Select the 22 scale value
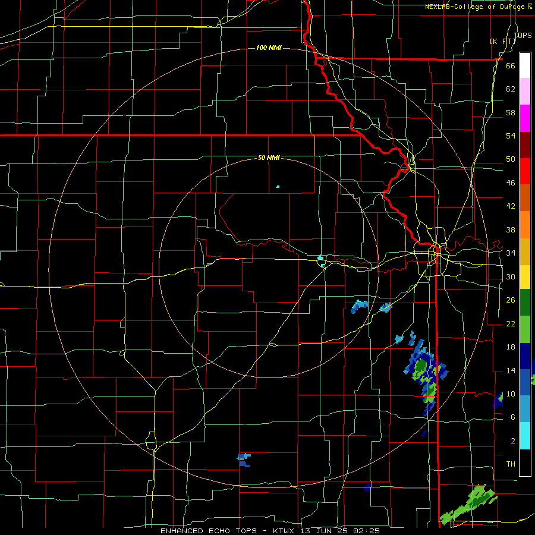 point(511,323)
